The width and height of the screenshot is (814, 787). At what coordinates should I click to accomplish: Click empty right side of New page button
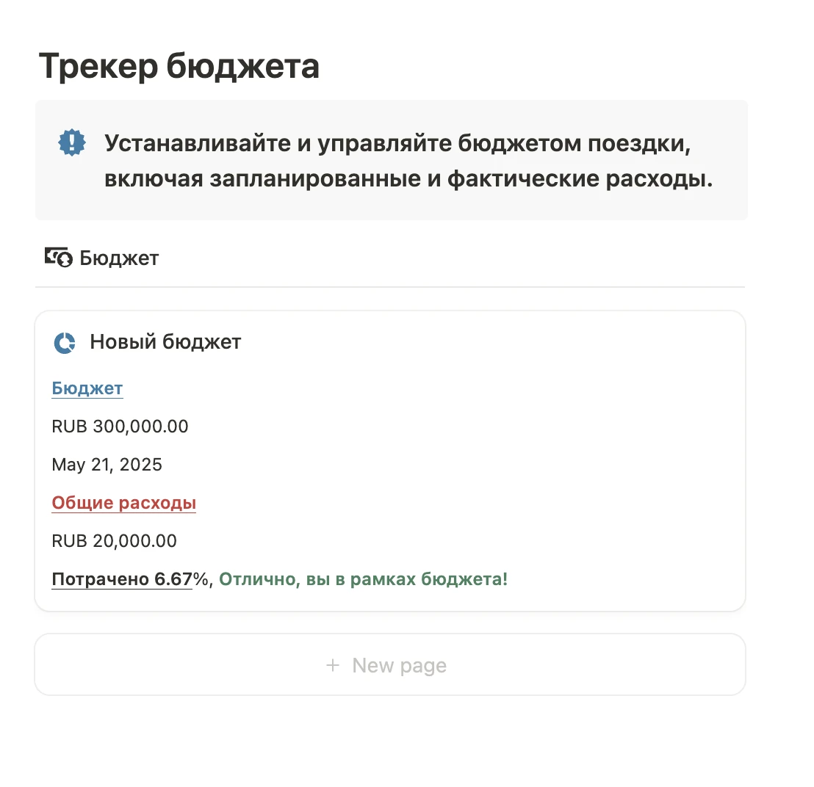tap(624, 665)
